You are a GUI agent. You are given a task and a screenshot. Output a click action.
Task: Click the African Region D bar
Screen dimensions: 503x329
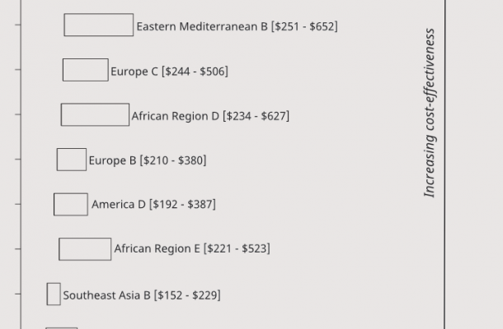pyautogui.click(x=96, y=114)
